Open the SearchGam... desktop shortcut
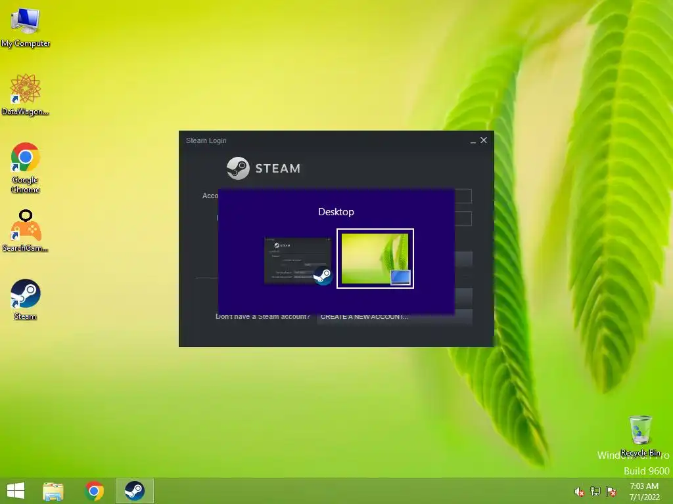The image size is (673, 504). (26, 230)
